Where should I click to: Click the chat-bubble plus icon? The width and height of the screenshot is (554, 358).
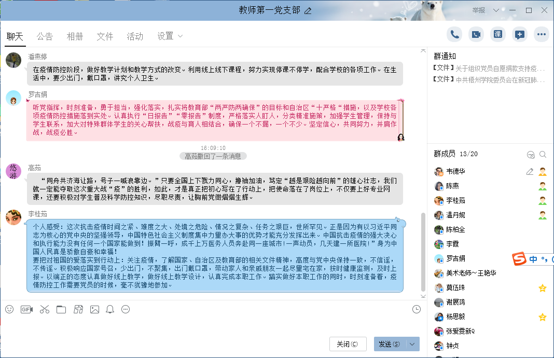pyautogui.click(x=519, y=35)
